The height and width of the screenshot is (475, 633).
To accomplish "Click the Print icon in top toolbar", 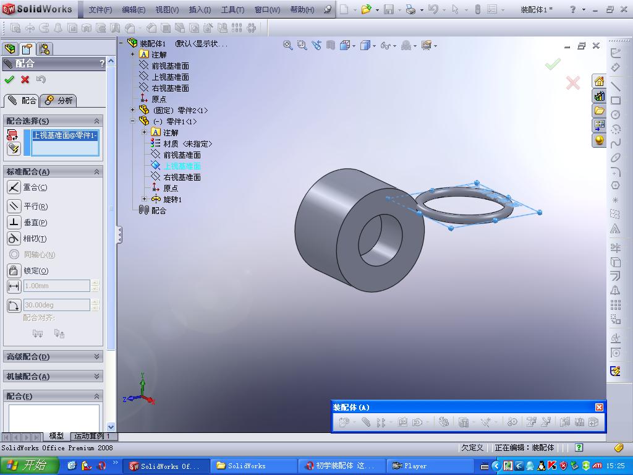I will [x=410, y=9].
